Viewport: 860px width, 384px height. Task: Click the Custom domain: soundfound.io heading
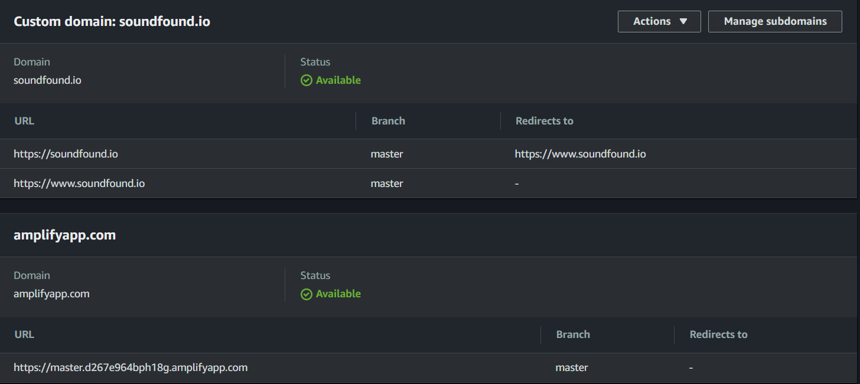112,21
